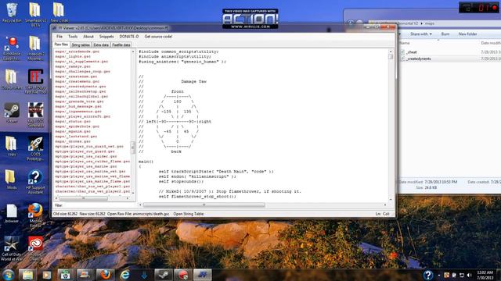Open the red FF tool desktop shortcut
This screenshot has width=501, height=281.
(35, 81)
